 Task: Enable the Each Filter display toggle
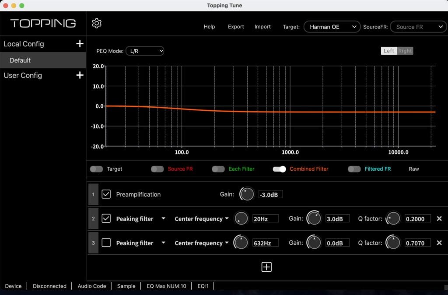218,169
